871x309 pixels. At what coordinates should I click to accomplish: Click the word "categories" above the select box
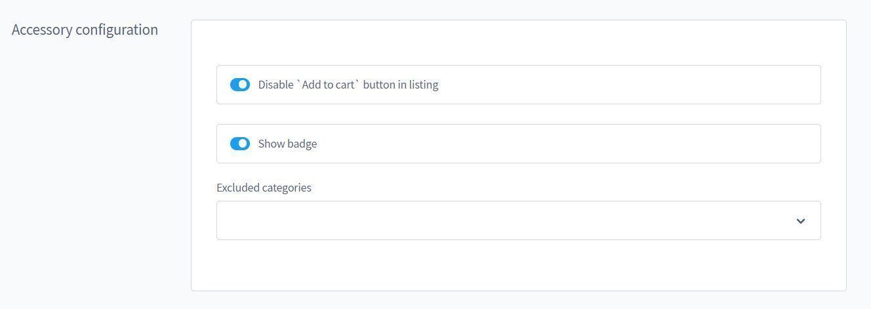287,188
